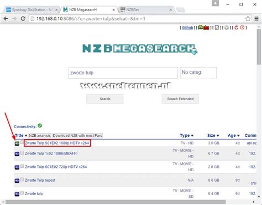Click the red power shutdown icon
The image size is (262, 205).
242,28
